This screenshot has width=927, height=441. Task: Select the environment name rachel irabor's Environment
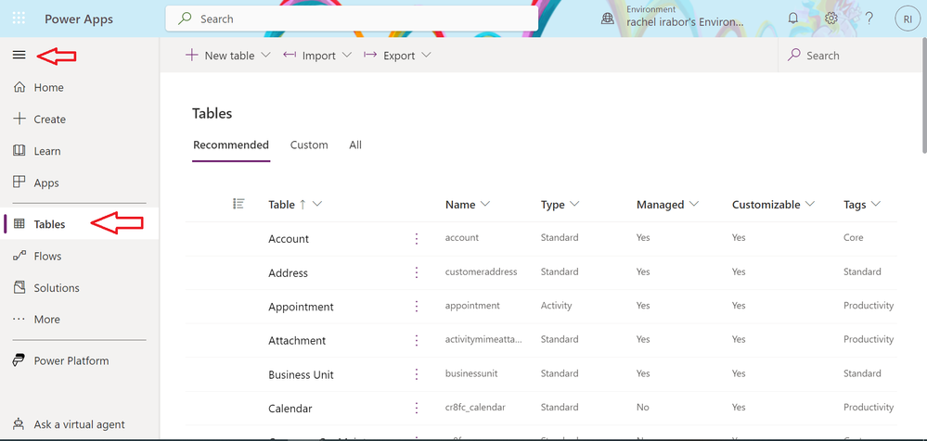pyautogui.click(x=685, y=22)
